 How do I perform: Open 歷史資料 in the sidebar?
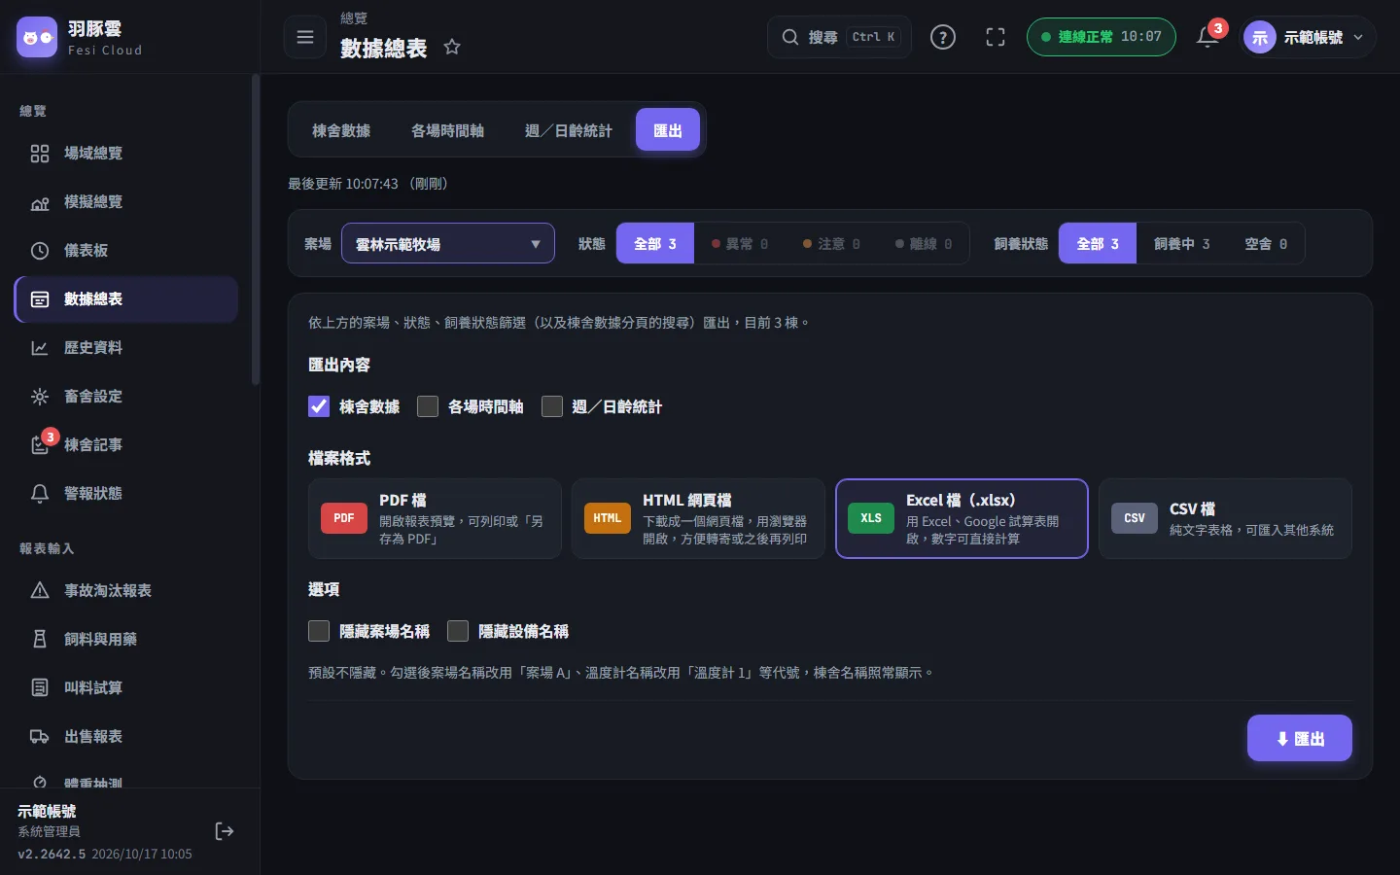pos(126,348)
